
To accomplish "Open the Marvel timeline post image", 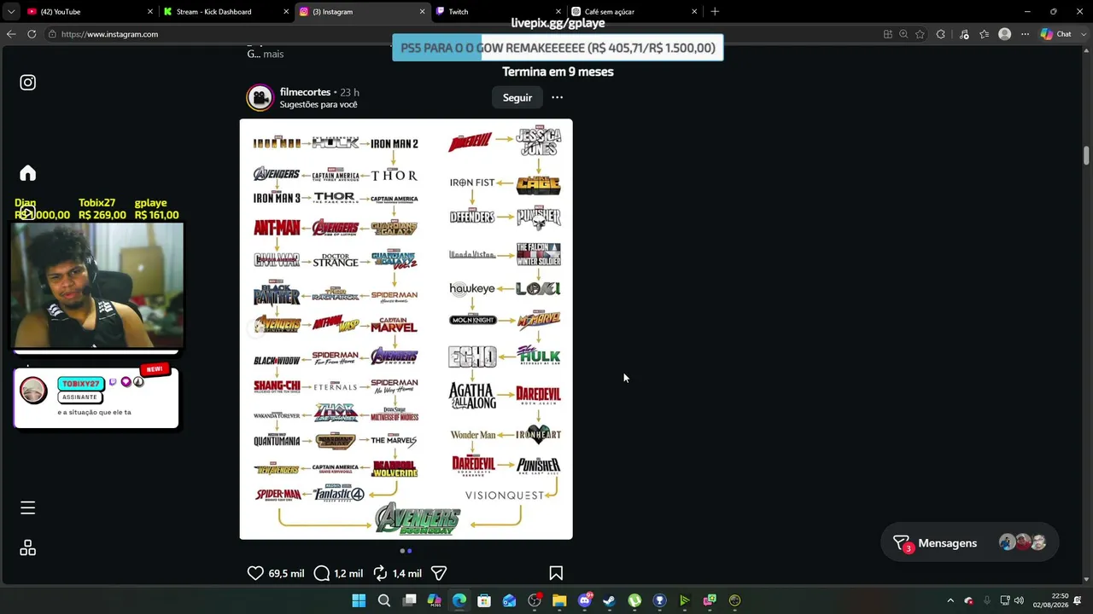I will [x=406, y=329].
